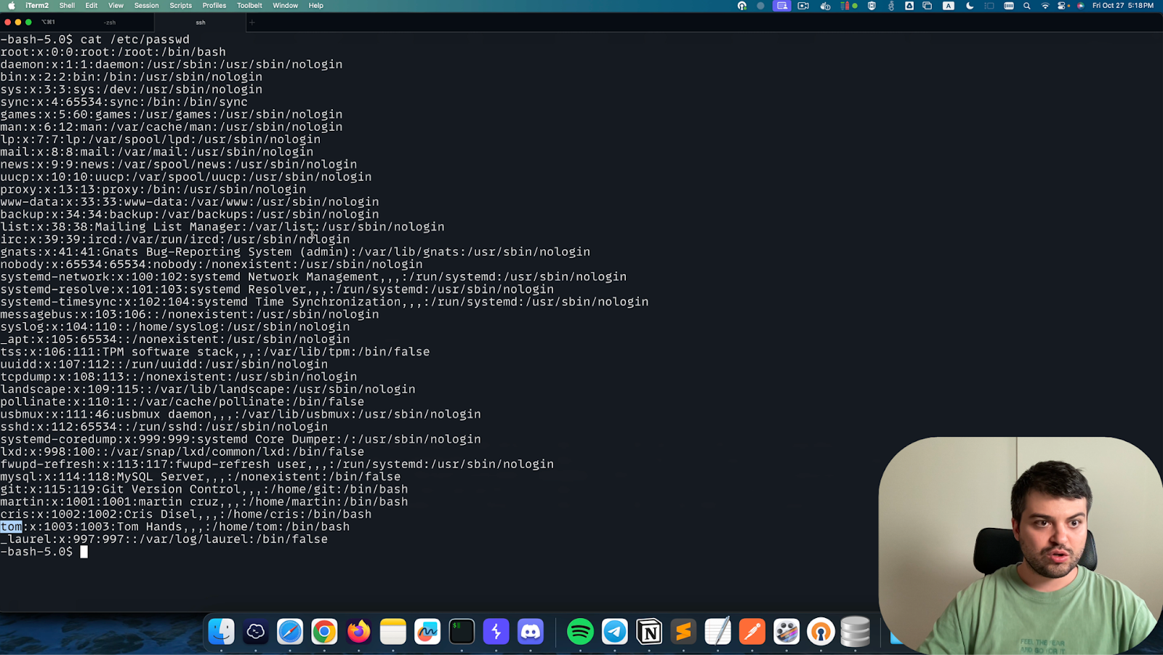Screen dimensions: 1163x655
Task: Open the purple lightning bolt app in Dock
Action: click(x=496, y=631)
